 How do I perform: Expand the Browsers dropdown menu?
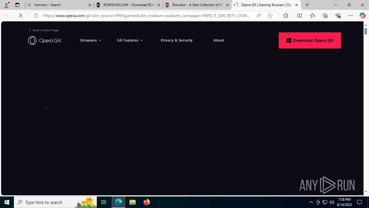(x=91, y=40)
